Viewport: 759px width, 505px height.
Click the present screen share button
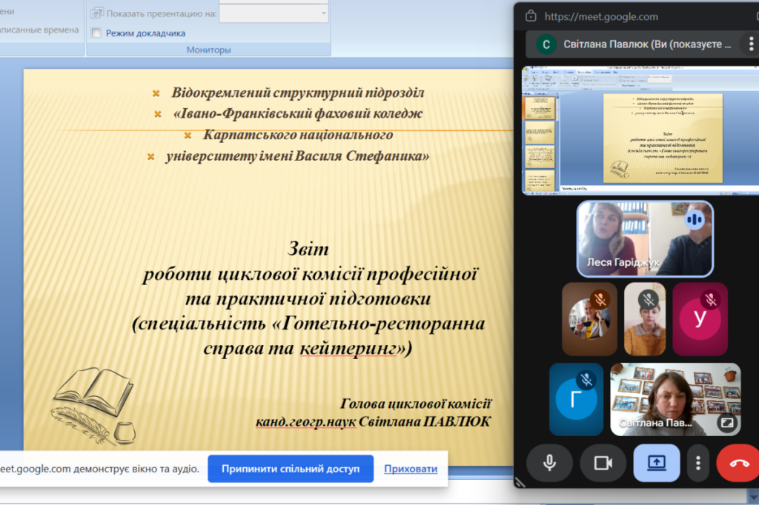pyautogui.click(x=656, y=463)
